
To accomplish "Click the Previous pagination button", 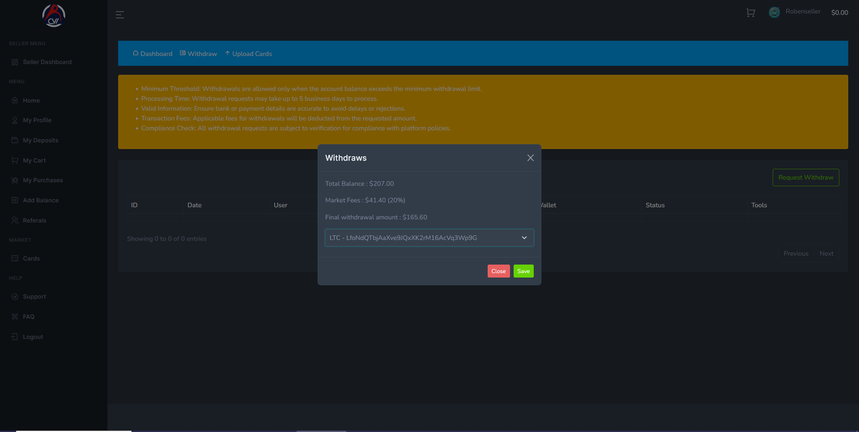I will [796, 253].
